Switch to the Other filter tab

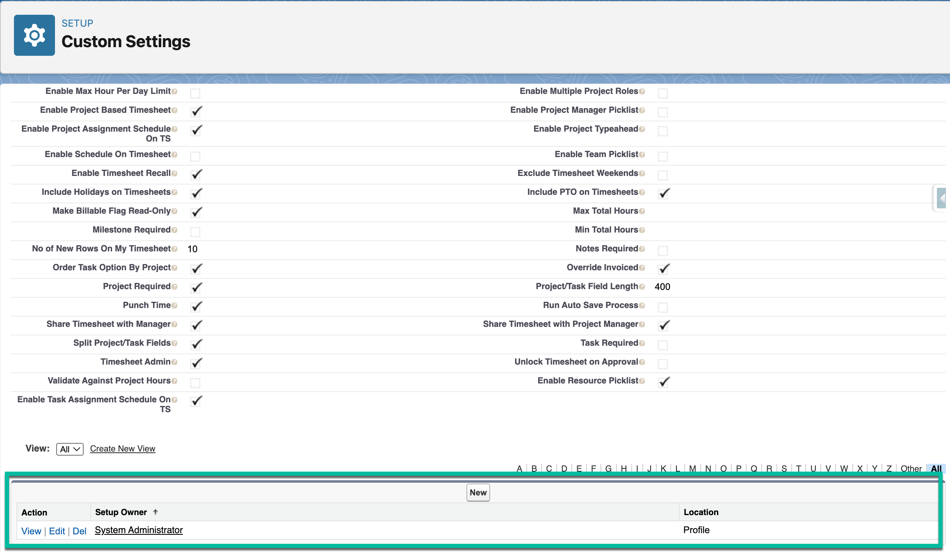(x=911, y=468)
